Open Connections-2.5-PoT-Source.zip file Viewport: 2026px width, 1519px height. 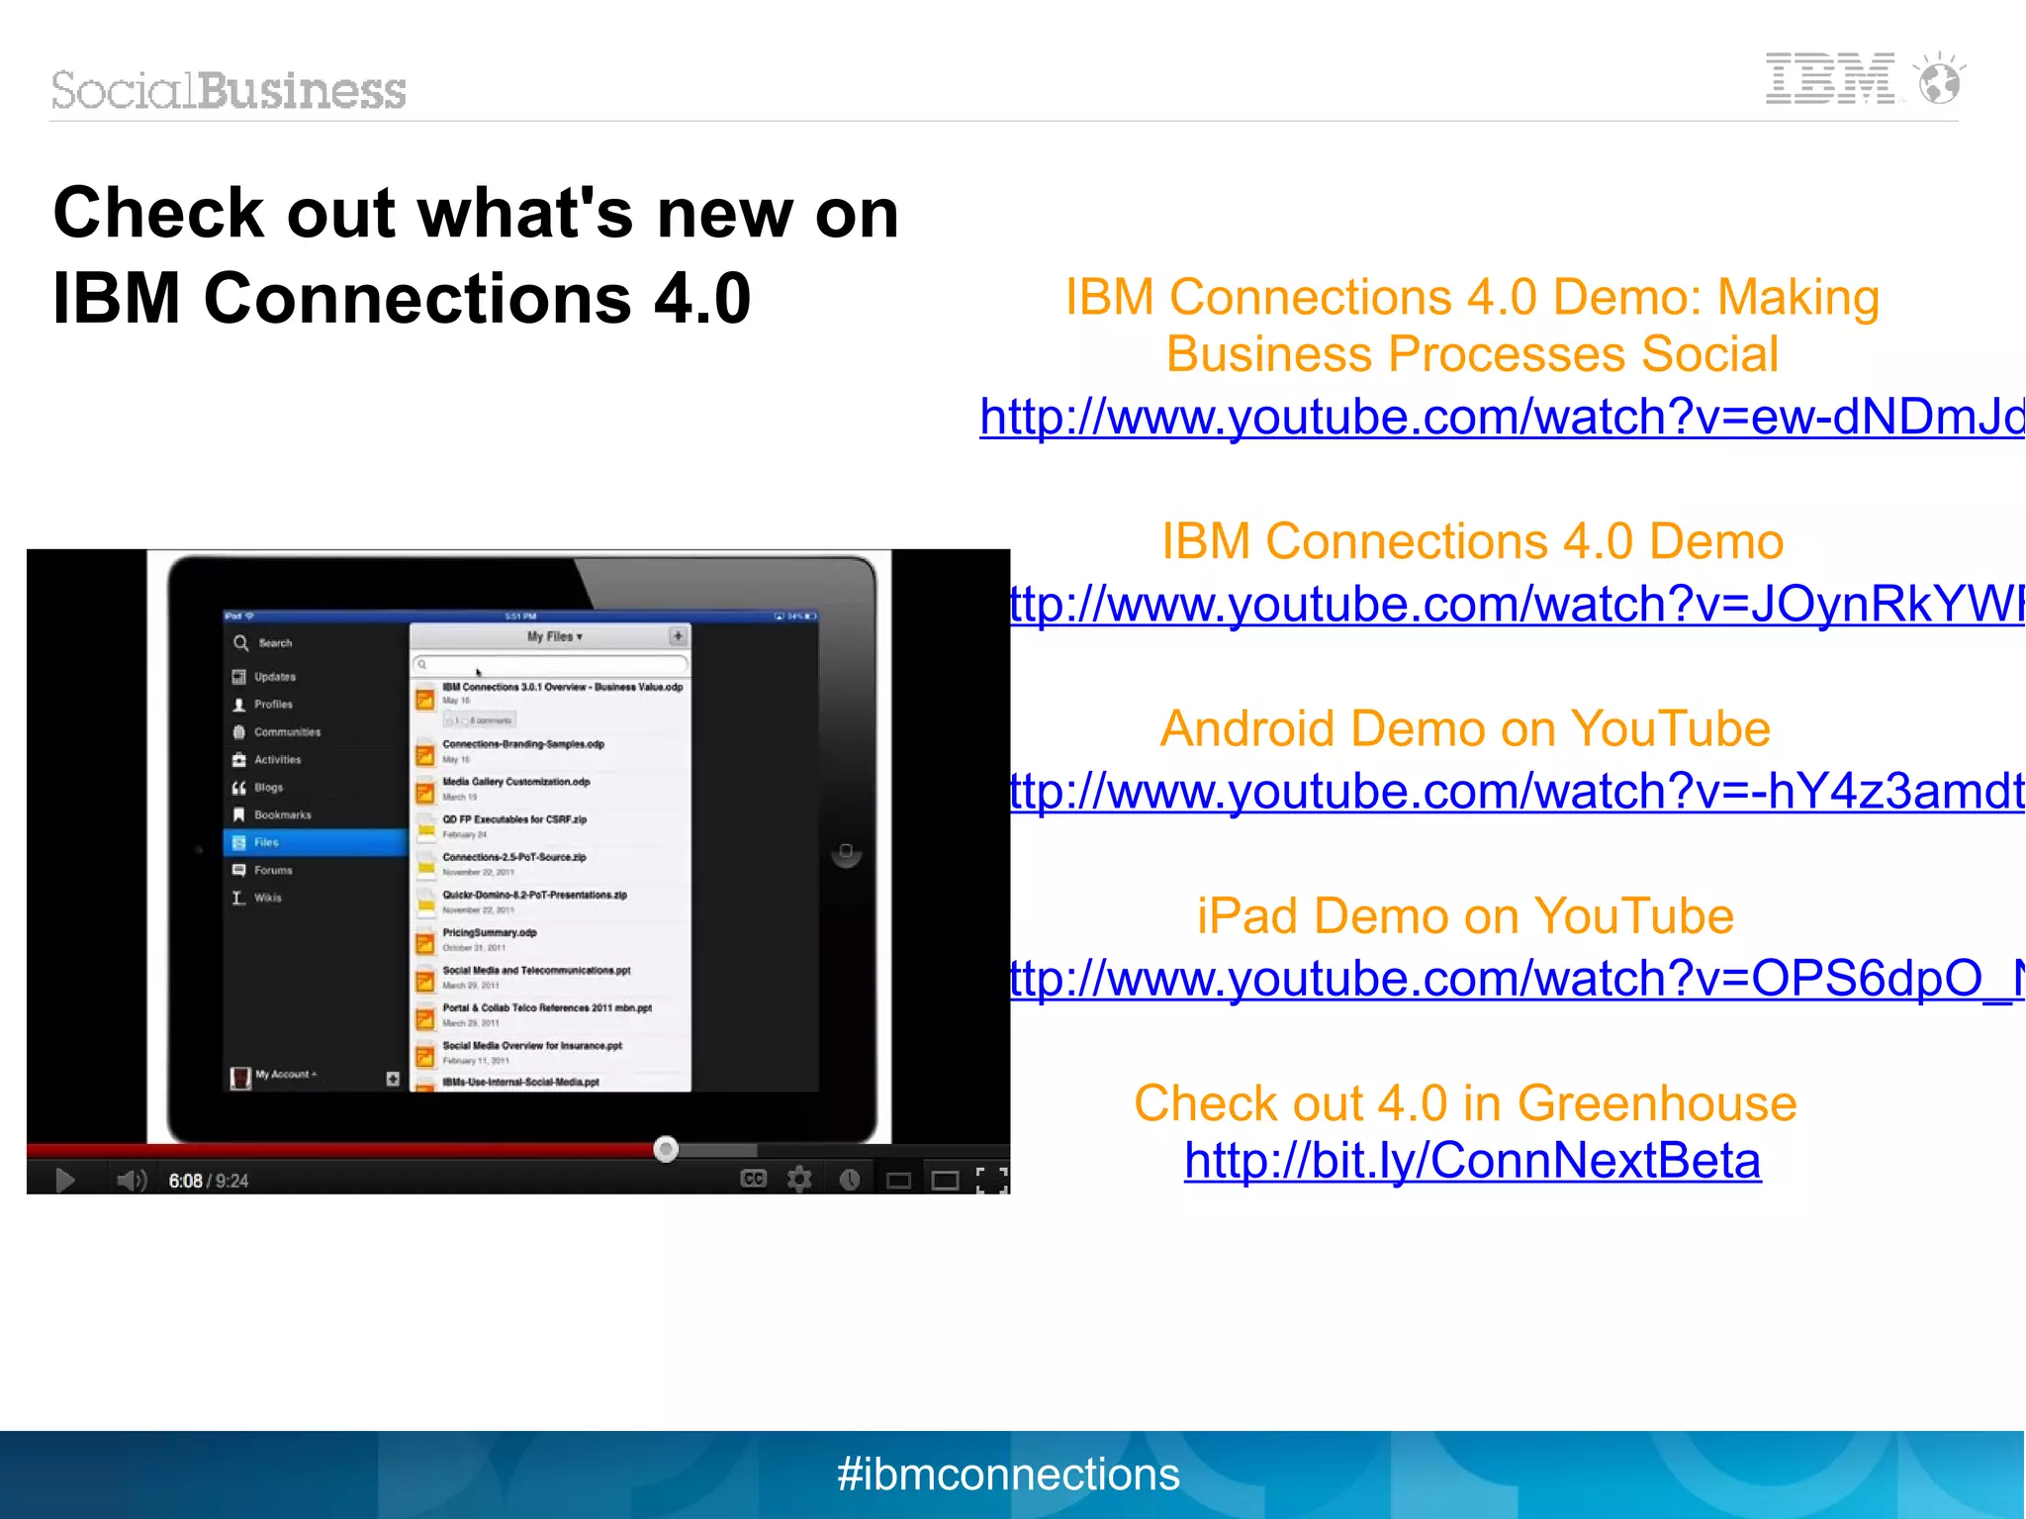tap(550, 865)
